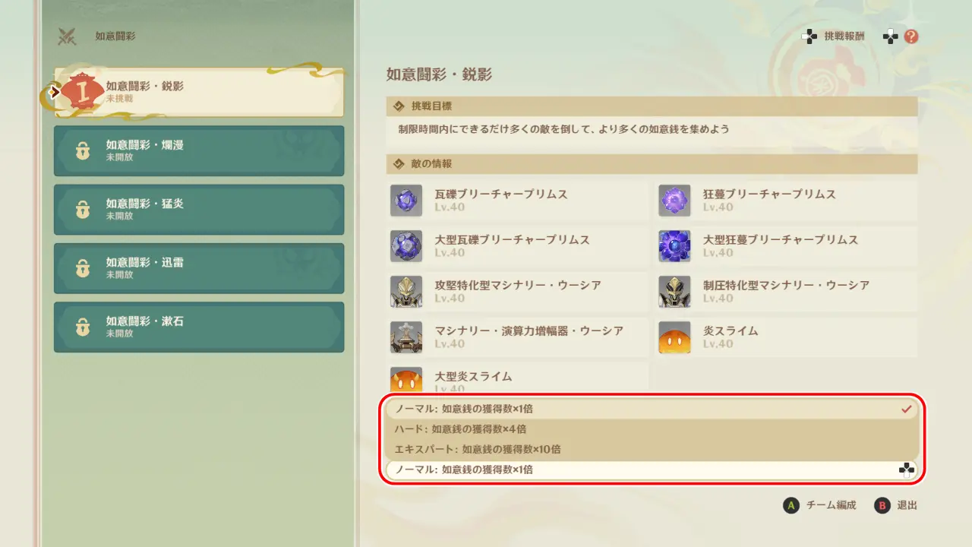
Task: Click the lock icon on 如意闘彩・爛漫
Action: [x=83, y=150]
